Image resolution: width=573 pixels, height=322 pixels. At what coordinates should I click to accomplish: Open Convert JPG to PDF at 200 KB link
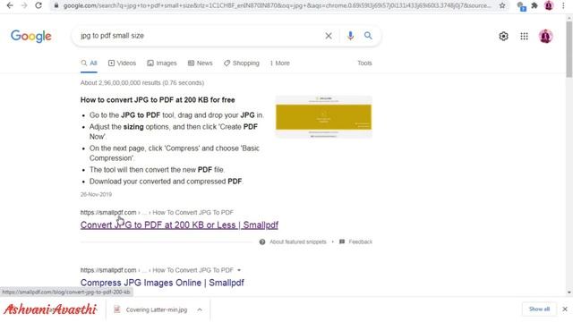click(179, 225)
